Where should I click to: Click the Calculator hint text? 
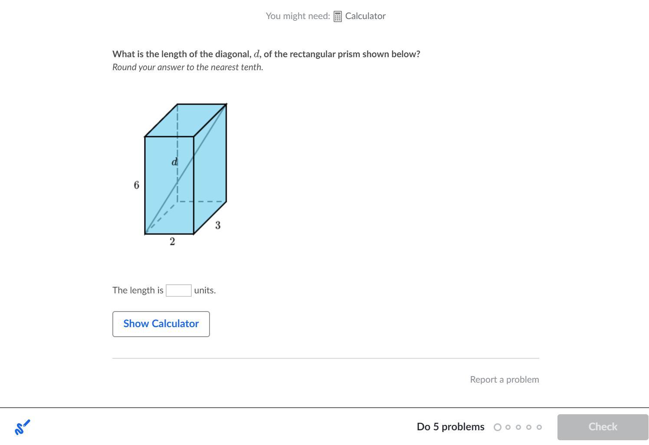365,16
